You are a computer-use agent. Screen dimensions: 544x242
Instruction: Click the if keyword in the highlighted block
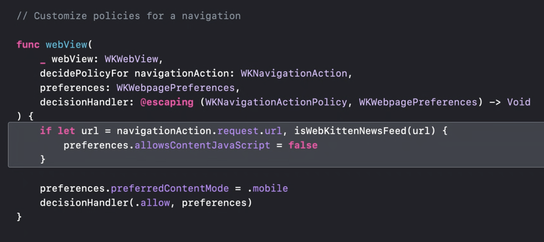point(46,131)
